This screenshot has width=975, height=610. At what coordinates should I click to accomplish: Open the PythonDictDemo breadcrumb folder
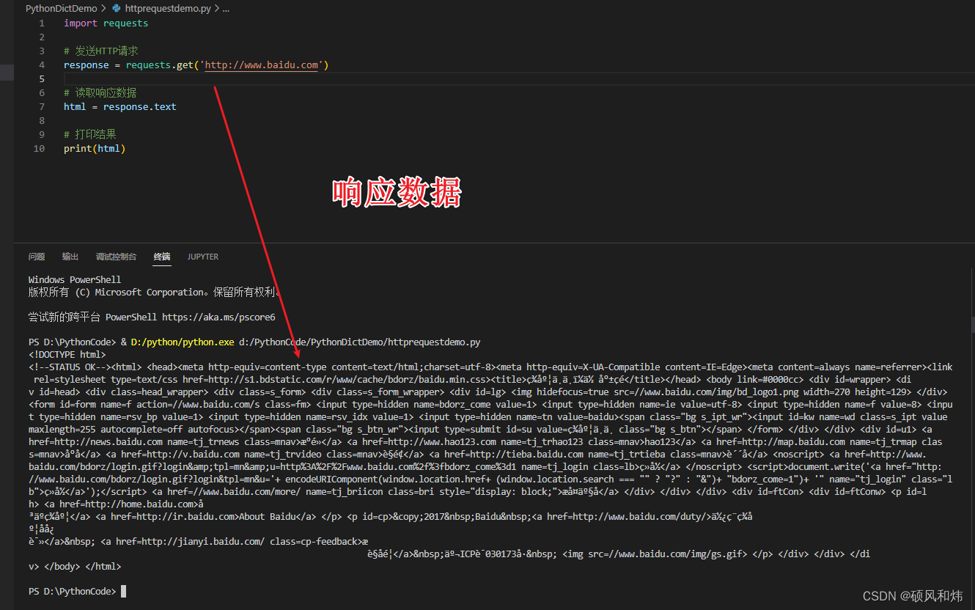(61, 9)
